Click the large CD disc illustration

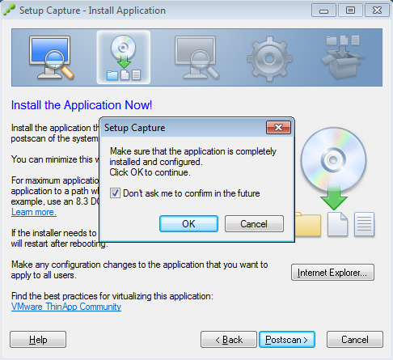333,159
